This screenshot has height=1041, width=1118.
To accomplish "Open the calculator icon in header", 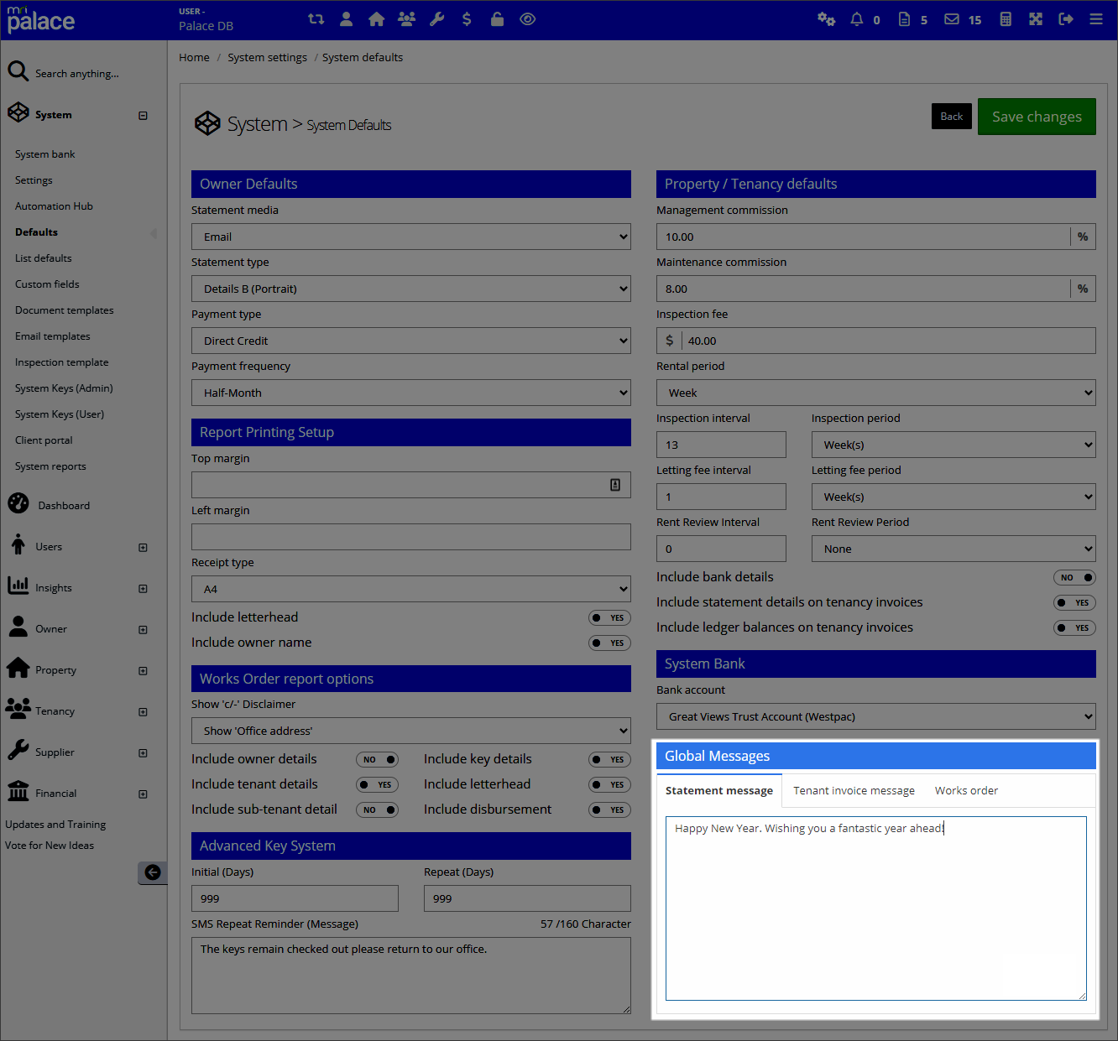I will click(x=1006, y=19).
